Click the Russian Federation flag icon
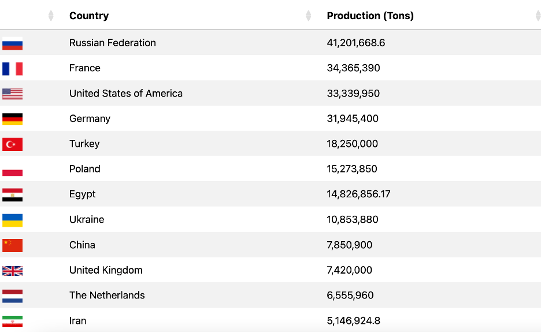The height and width of the screenshot is (332, 541). point(12,43)
